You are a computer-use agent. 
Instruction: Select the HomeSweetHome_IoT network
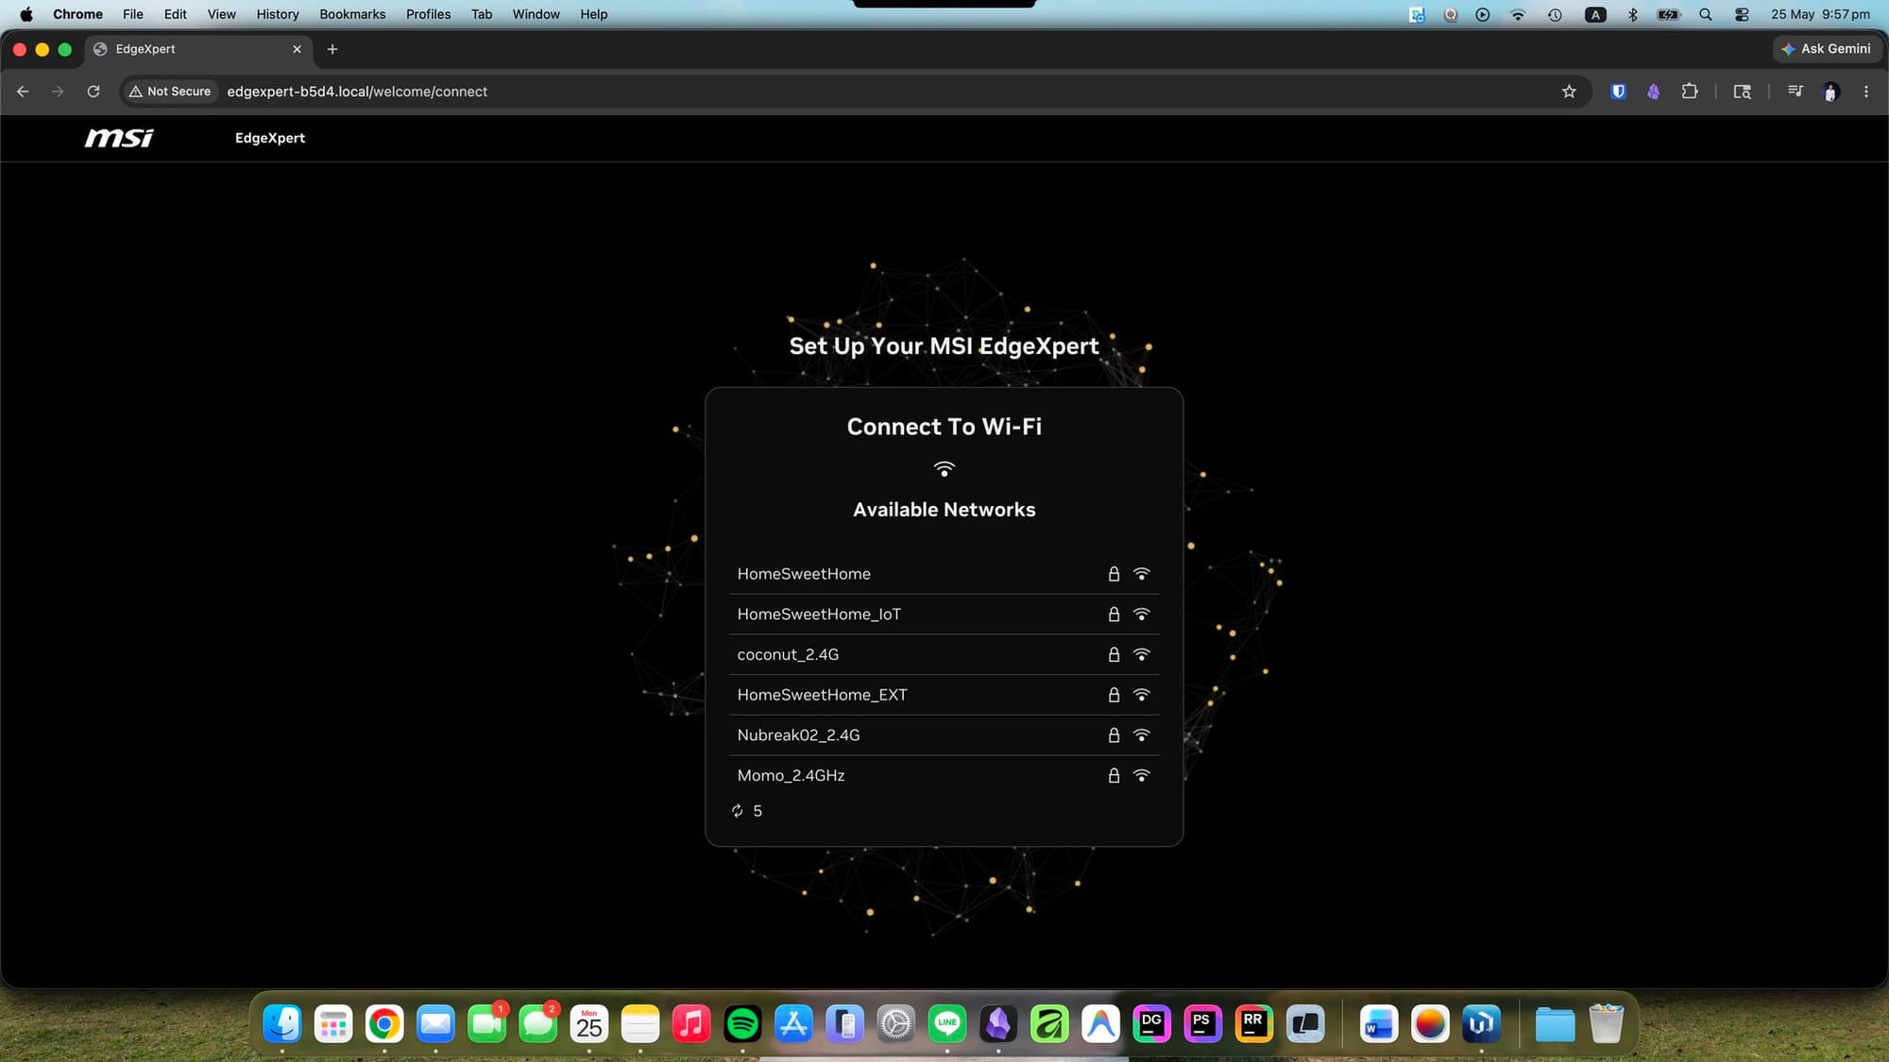click(944, 615)
